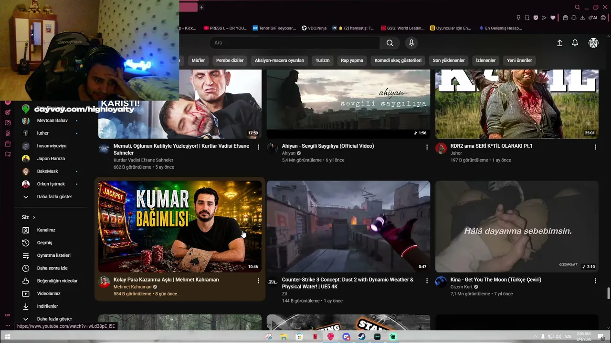
Task: Click the YouTube search magnifier button
Action: pos(390,43)
